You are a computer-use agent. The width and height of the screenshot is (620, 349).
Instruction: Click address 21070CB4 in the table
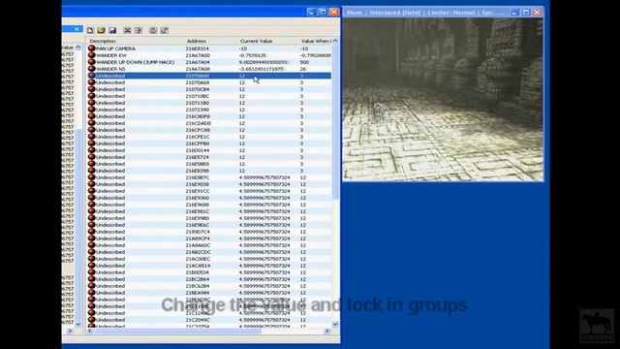point(198,89)
